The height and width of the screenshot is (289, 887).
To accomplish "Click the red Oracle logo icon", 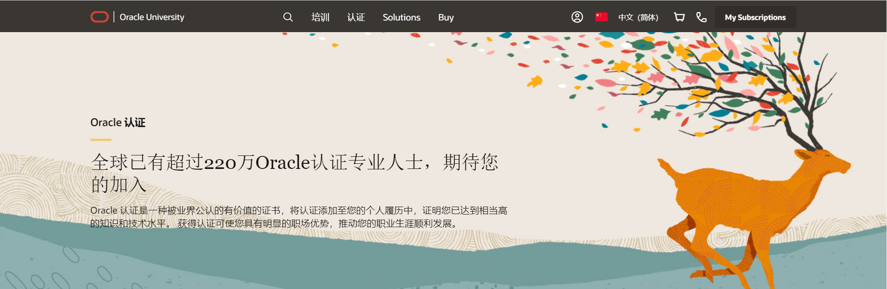I will tap(99, 17).
